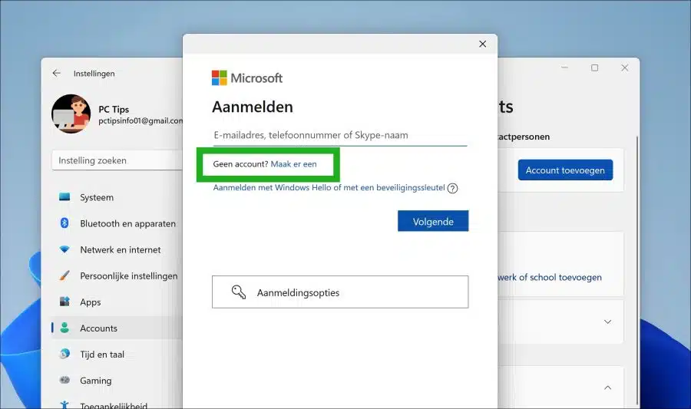This screenshot has height=409, width=691.
Task: Click the Settings window vertical scrollbar
Action: pos(637,271)
